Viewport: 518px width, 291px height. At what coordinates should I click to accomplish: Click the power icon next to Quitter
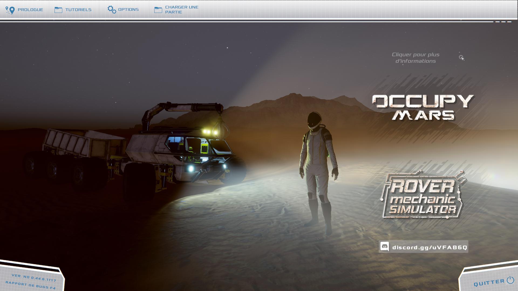510,280
